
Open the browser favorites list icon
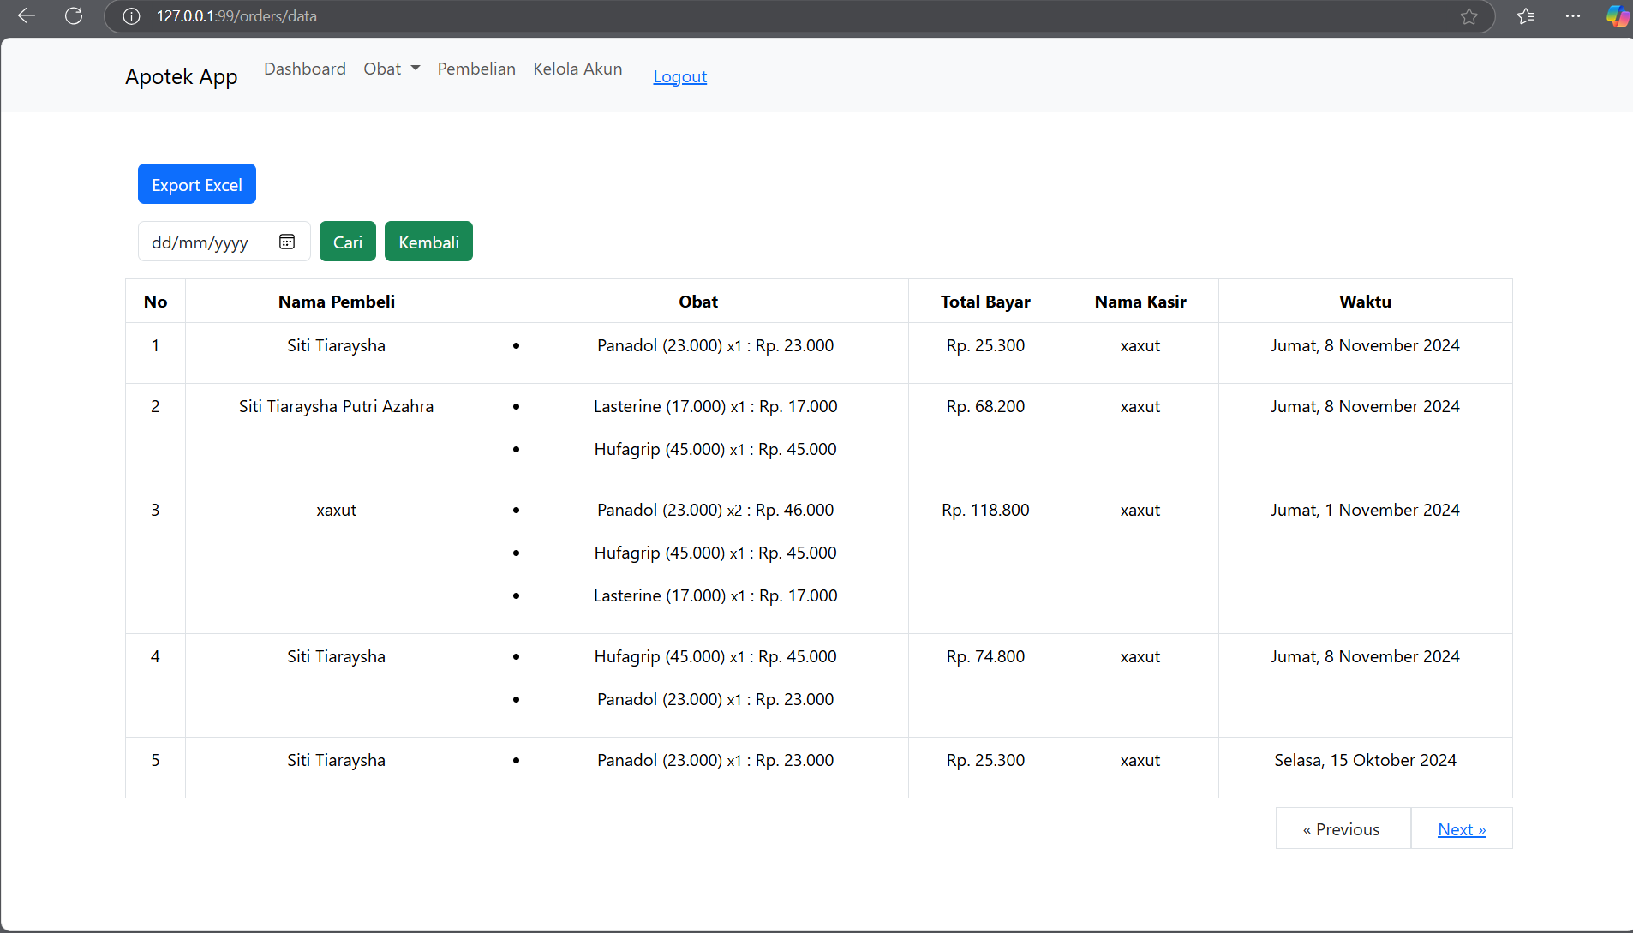pyautogui.click(x=1525, y=16)
